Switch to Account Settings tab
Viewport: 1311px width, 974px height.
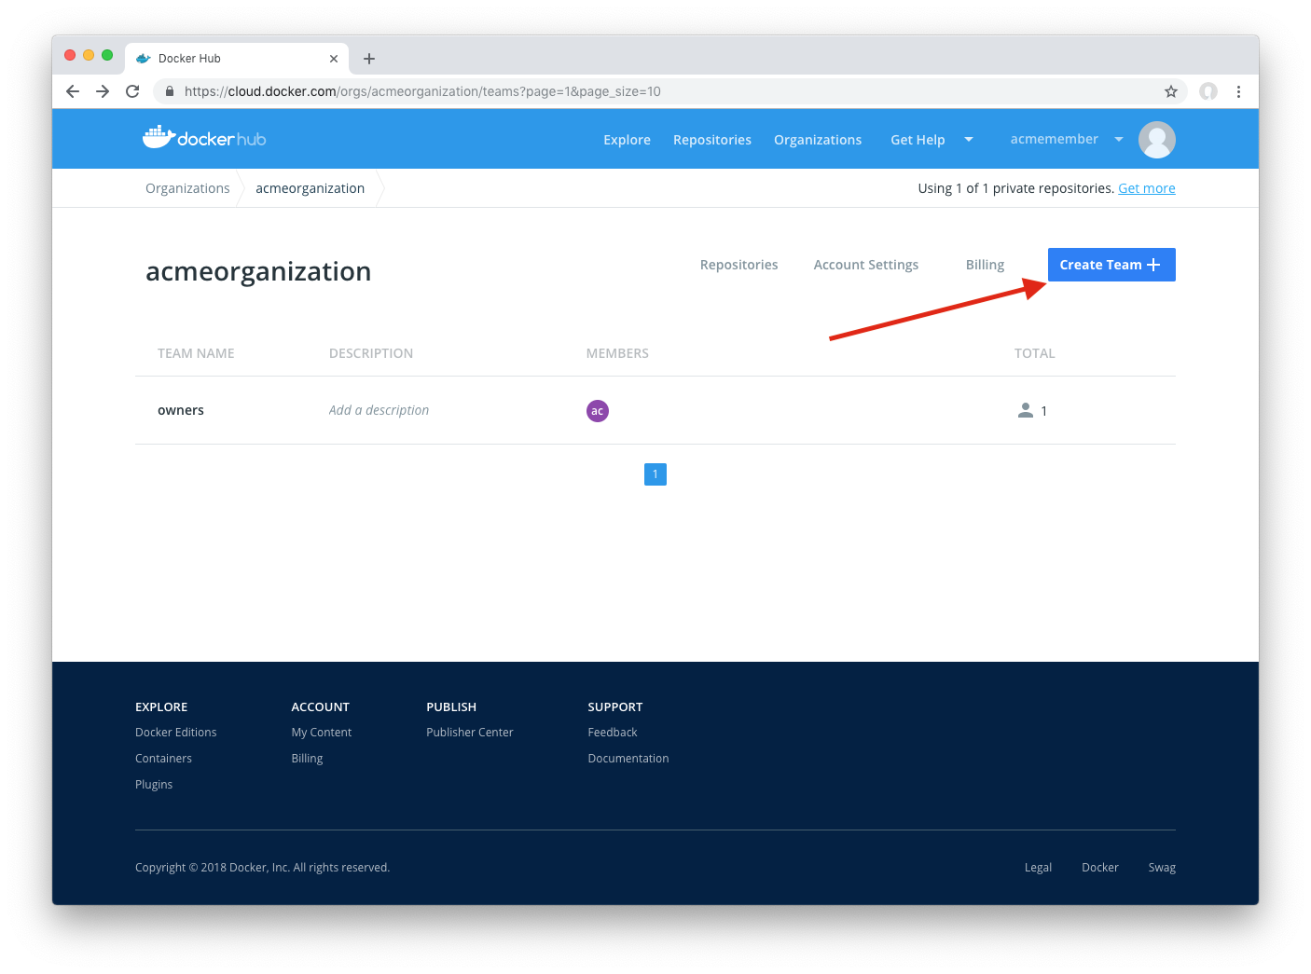coord(865,265)
